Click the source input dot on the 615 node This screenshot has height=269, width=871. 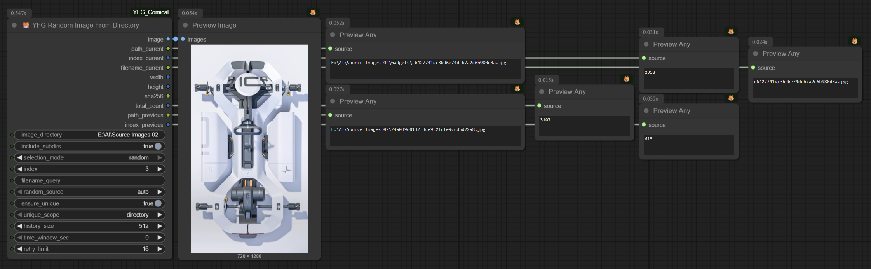pyautogui.click(x=644, y=125)
